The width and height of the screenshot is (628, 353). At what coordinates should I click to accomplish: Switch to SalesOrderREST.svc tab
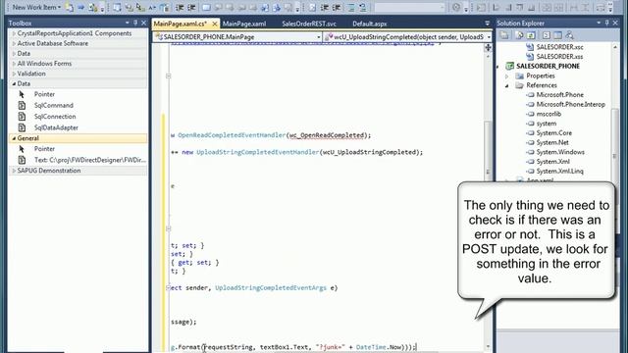pos(309,24)
